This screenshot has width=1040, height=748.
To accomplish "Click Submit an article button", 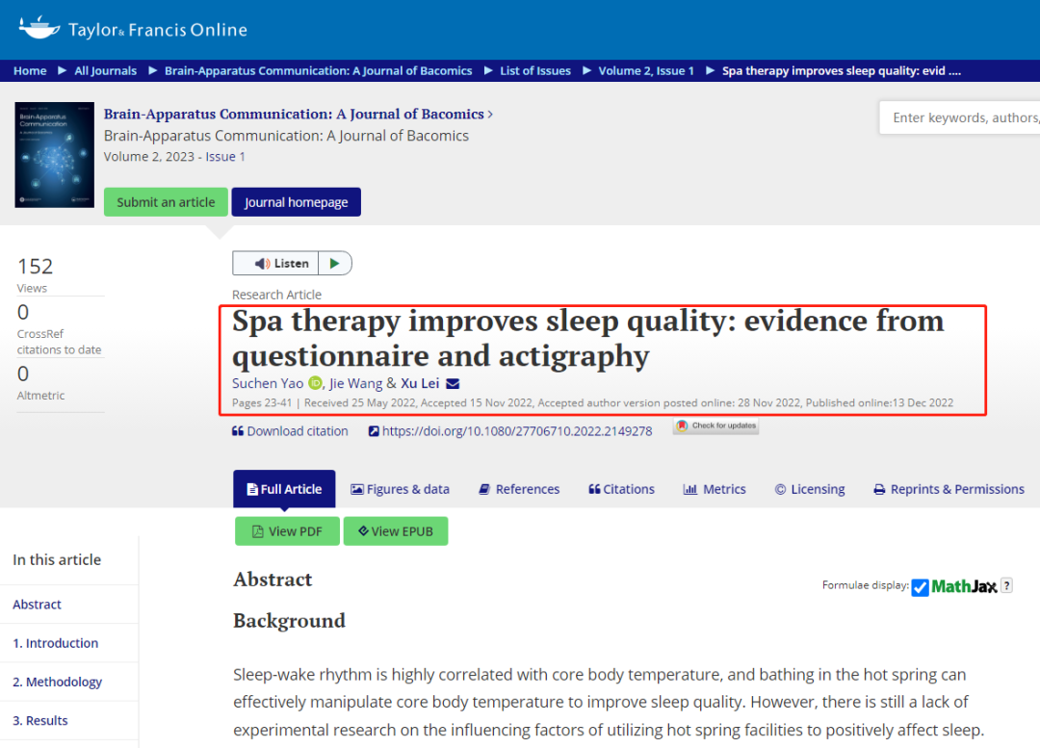I will pos(166,202).
